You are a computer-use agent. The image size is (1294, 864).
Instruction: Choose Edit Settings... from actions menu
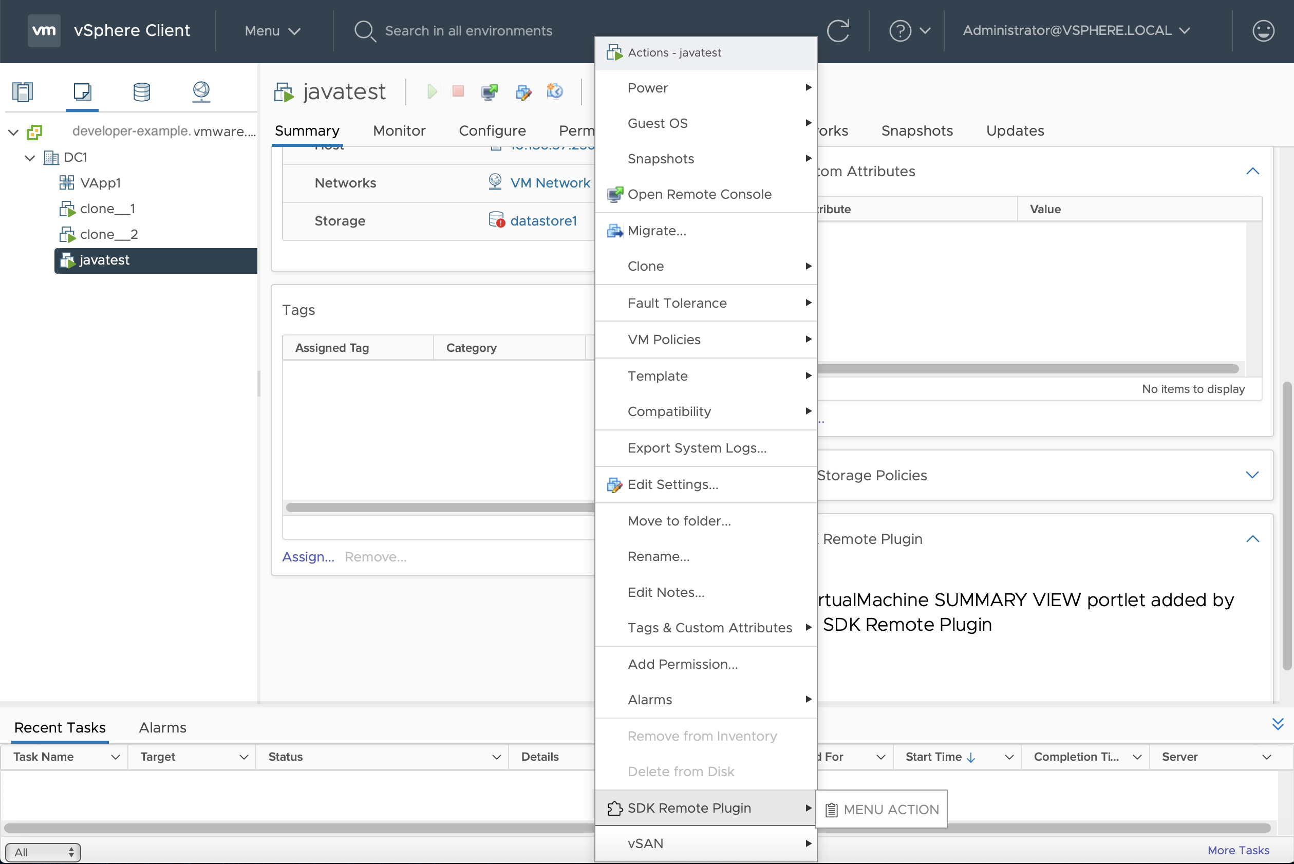(706, 484)
